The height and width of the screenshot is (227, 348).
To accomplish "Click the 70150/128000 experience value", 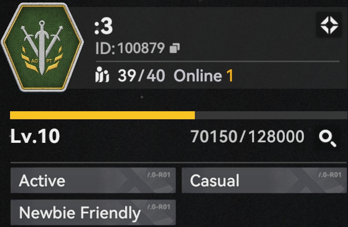I will coord(247,137).
